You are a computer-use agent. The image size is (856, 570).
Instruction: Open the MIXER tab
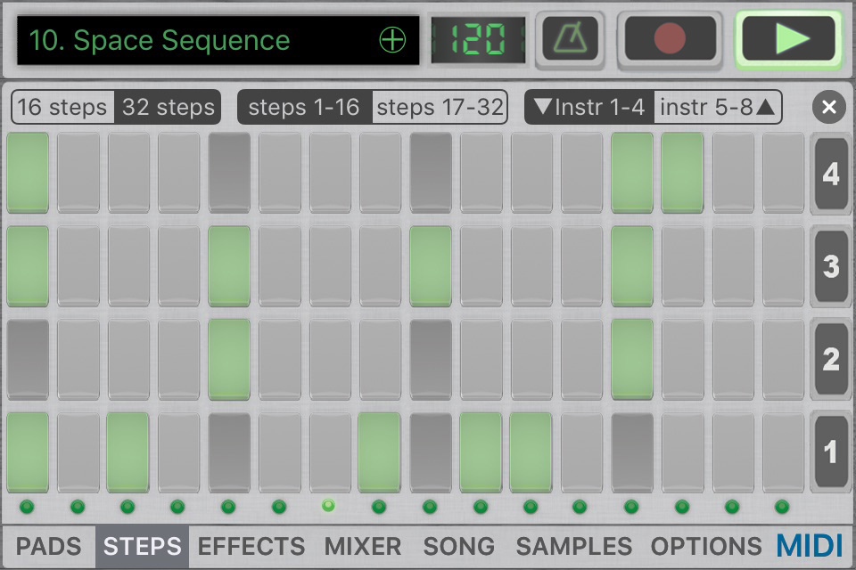(363, 547)
